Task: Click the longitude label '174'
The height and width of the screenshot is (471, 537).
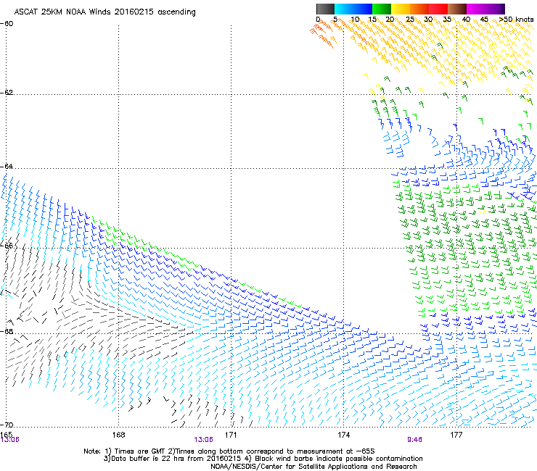Action: click(x=343, y=435)
